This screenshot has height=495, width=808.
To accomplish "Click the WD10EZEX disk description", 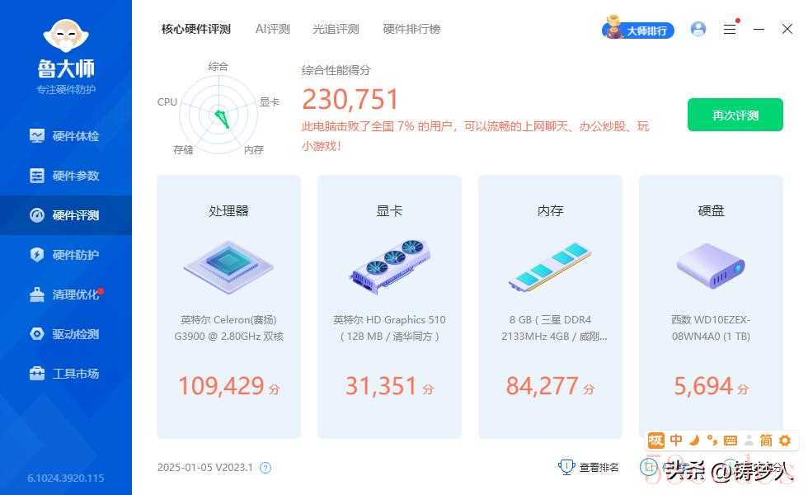I will 711,328.
